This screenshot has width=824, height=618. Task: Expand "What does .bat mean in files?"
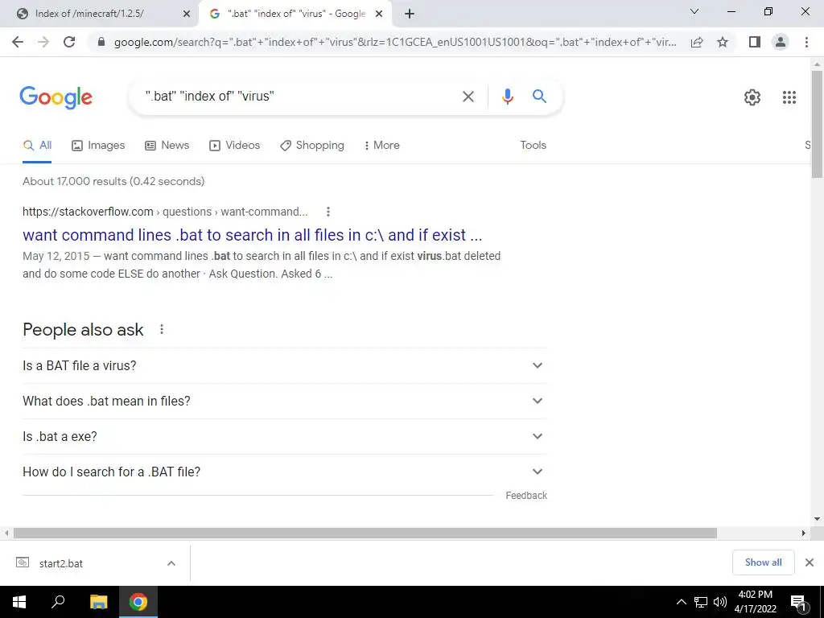[285, 401]
